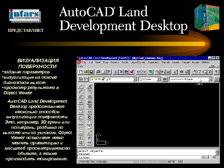Toggle MODEL space in status bar

171,162
